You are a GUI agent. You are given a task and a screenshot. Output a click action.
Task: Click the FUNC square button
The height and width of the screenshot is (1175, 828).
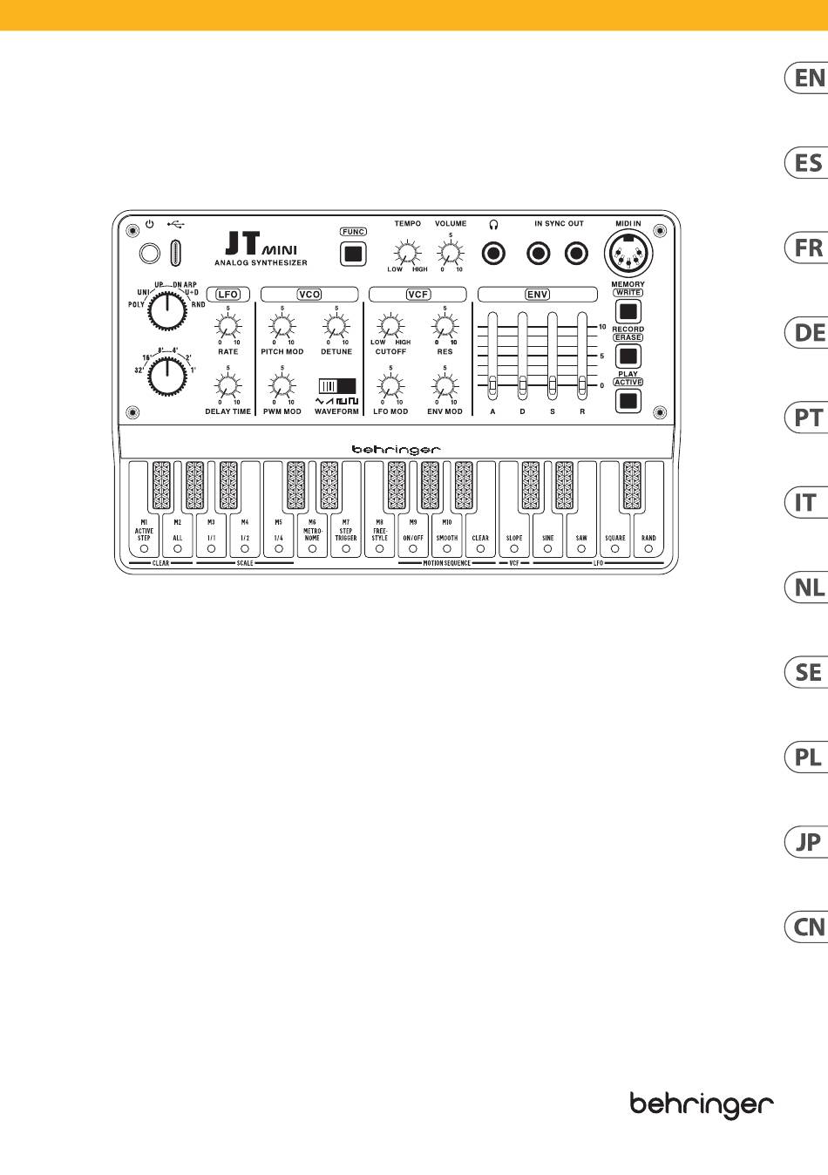pyautogui.click(x=353, y=255)
